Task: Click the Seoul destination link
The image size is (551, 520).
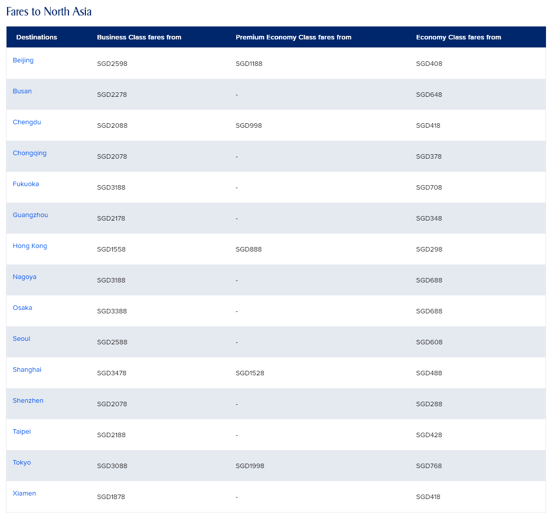Action: (x=21, y=339)
